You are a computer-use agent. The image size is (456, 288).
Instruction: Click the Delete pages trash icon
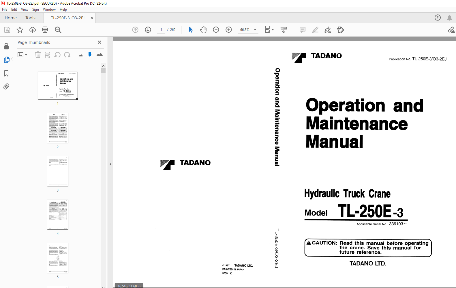click(38, 55)
